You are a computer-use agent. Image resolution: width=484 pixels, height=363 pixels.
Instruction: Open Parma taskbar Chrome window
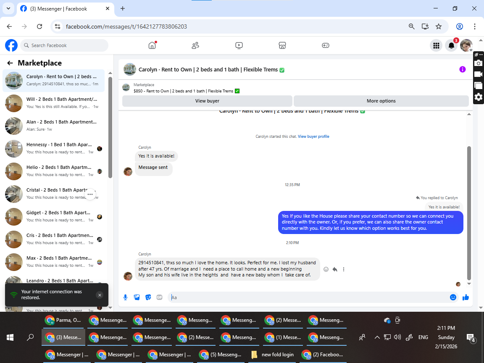pyautogui.click(x=63, y=320)
